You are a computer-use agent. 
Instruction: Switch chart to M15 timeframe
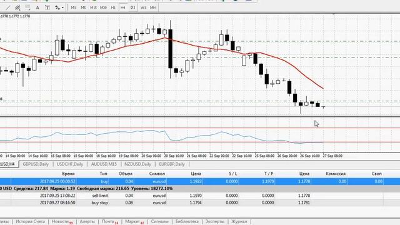click(93, 7)
